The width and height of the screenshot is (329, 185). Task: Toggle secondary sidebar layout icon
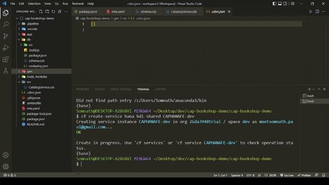click(x=285, y=4)
